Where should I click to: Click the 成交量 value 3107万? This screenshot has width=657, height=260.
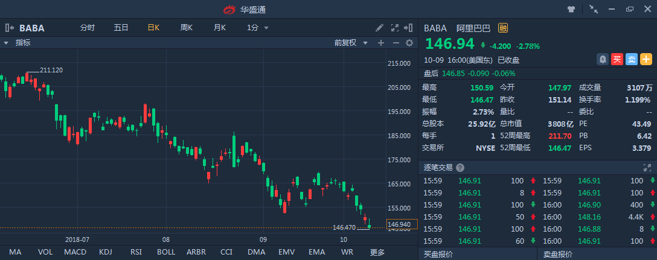[x=639, y=87]
